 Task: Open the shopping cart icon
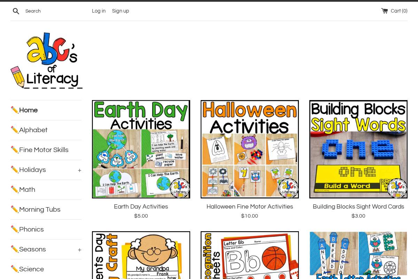click(385, 11)
